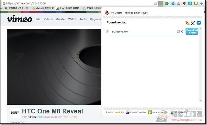Image resolution: width=207 pixels, height=125 pixels.
Task: Bookmark this page with the star icon
Action: coord(155,3)
